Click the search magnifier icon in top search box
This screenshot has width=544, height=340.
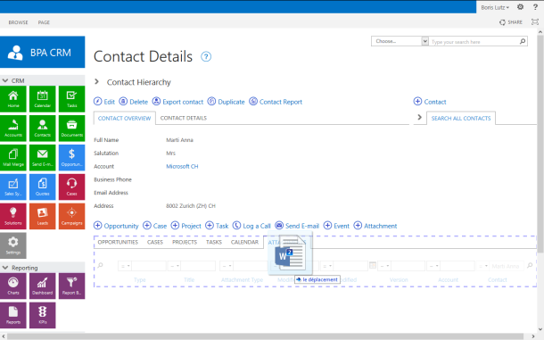pos(523,41)
